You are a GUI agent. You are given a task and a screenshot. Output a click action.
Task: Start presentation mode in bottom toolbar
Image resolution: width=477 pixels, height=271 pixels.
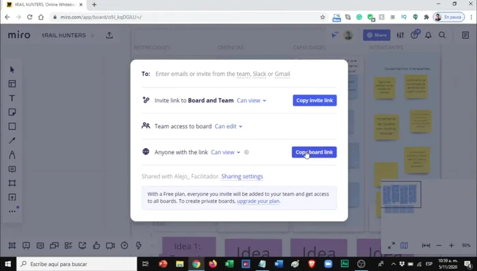click(26, 246)
